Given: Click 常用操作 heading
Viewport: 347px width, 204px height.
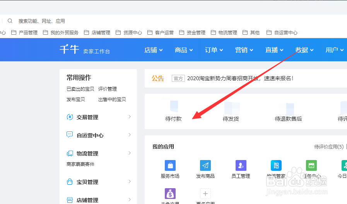Looking at the screenshot, I should click(x=79, y=78).
